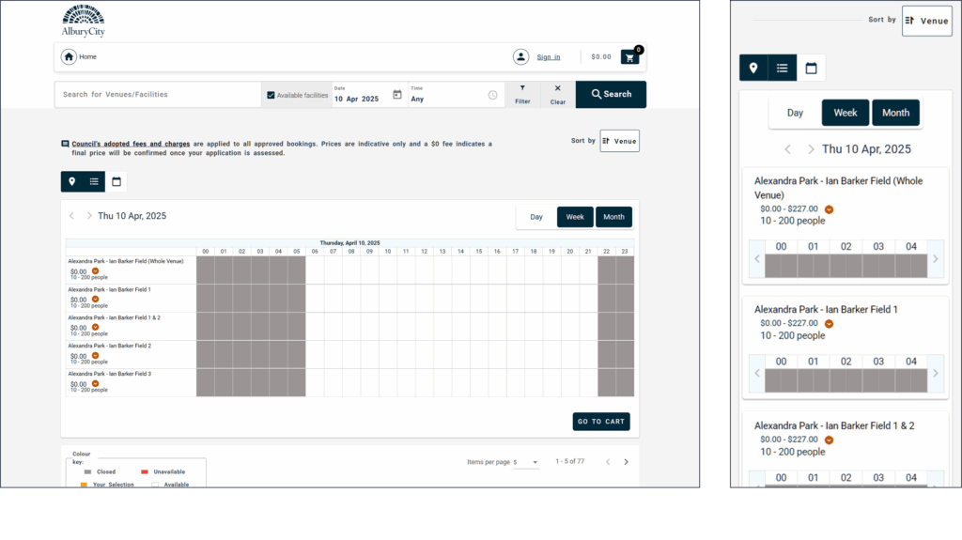Toggle the Available facilities checkbox

(272, 95)
